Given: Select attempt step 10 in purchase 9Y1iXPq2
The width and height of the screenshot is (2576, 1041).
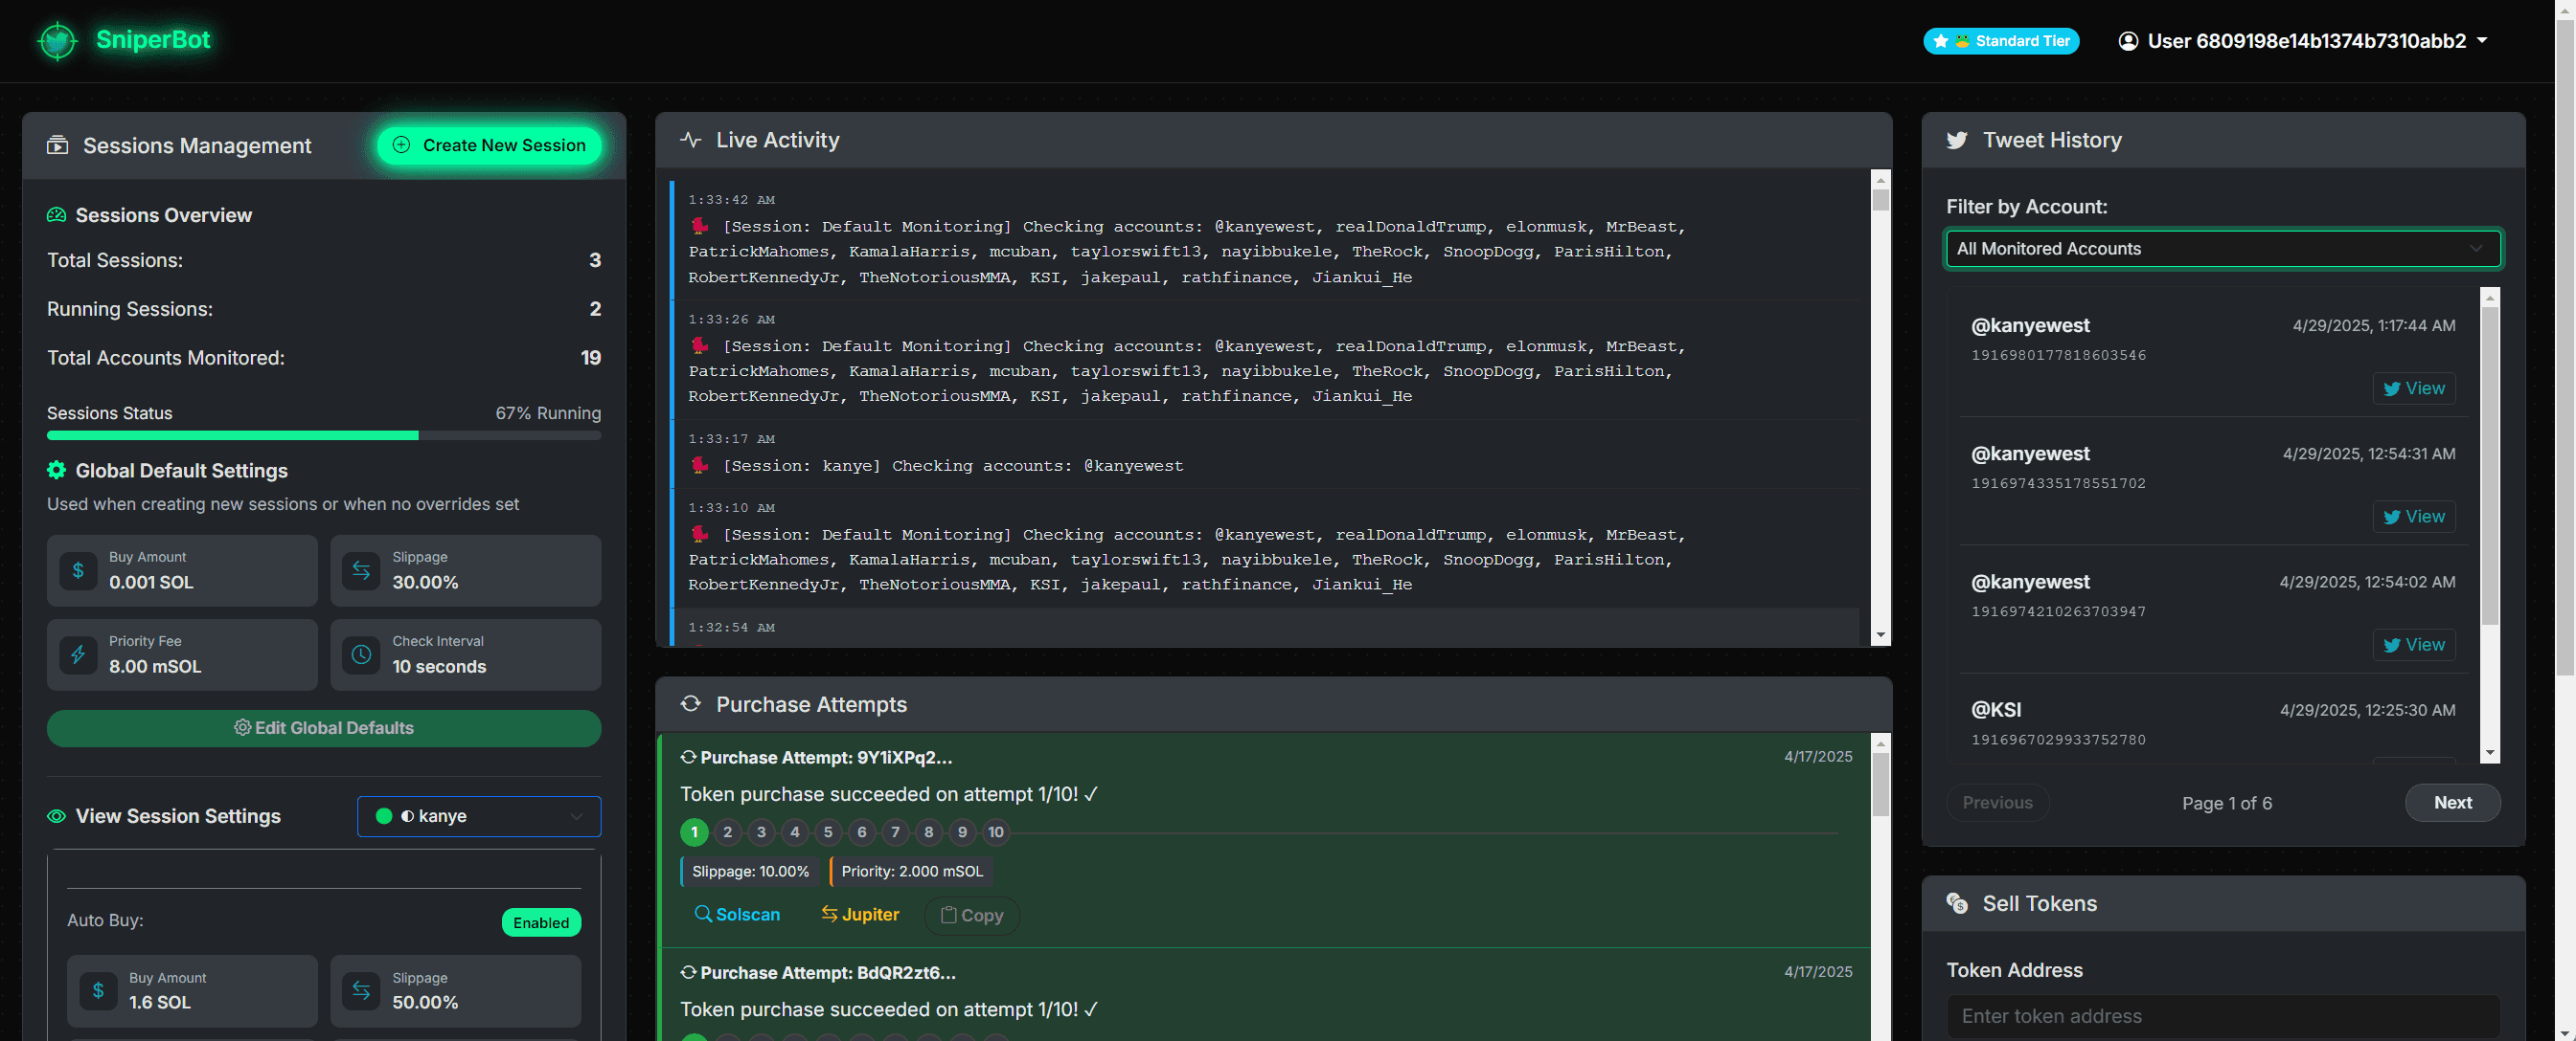Looking at the screenshot, I should click(x=996, y=833).
